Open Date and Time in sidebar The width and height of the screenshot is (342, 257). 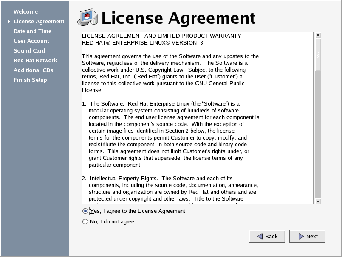click(x=32, y=31)
